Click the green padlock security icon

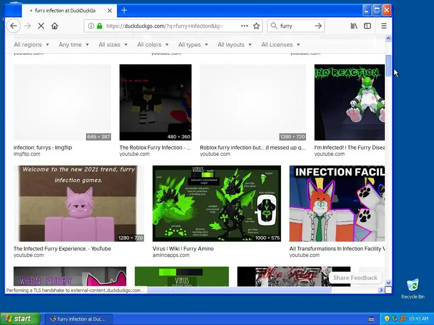pyautogui.click(x=99, y=26)
